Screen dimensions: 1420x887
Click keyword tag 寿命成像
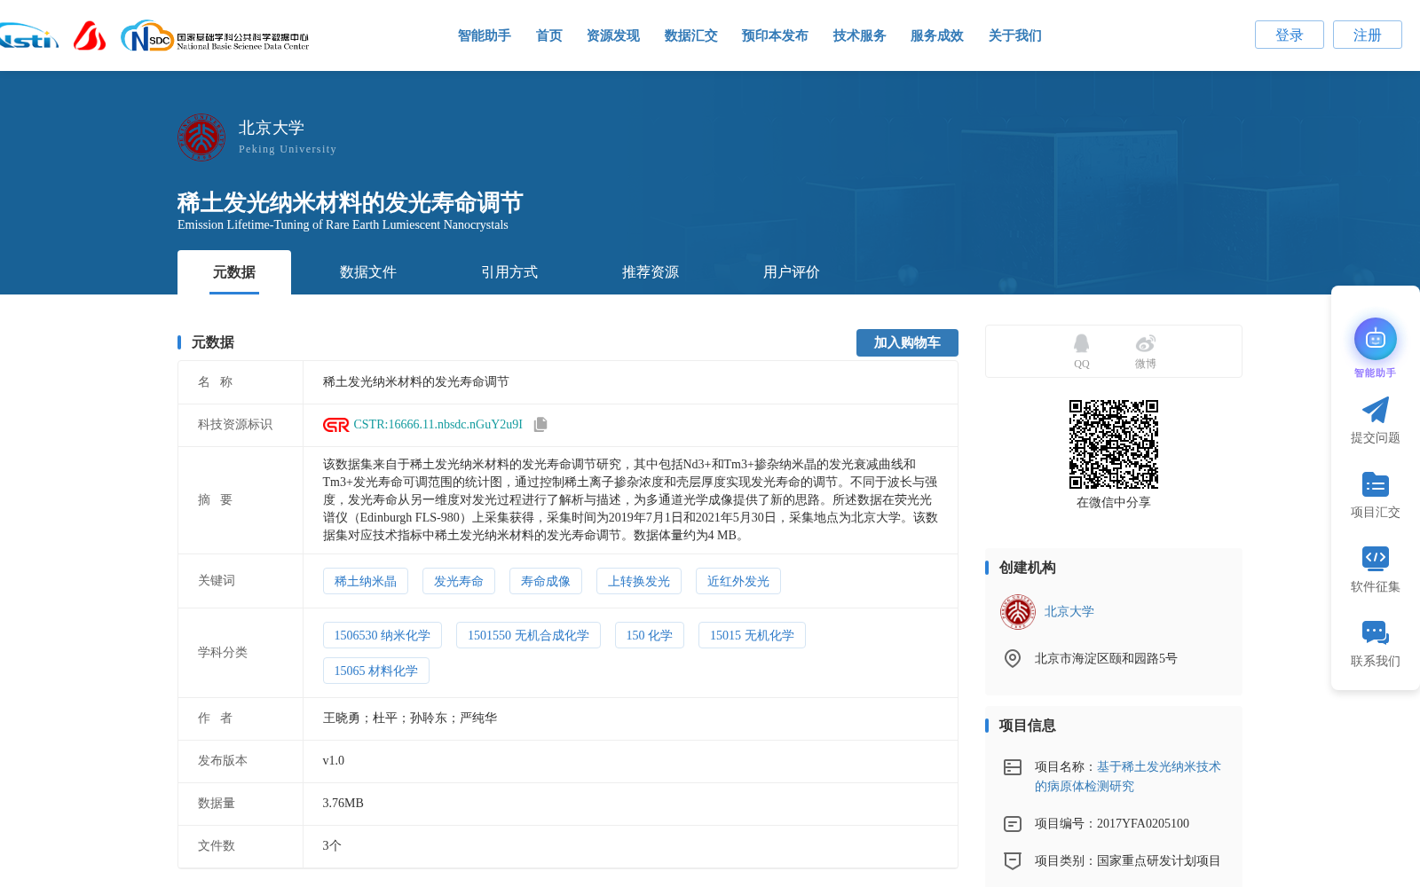546,581
